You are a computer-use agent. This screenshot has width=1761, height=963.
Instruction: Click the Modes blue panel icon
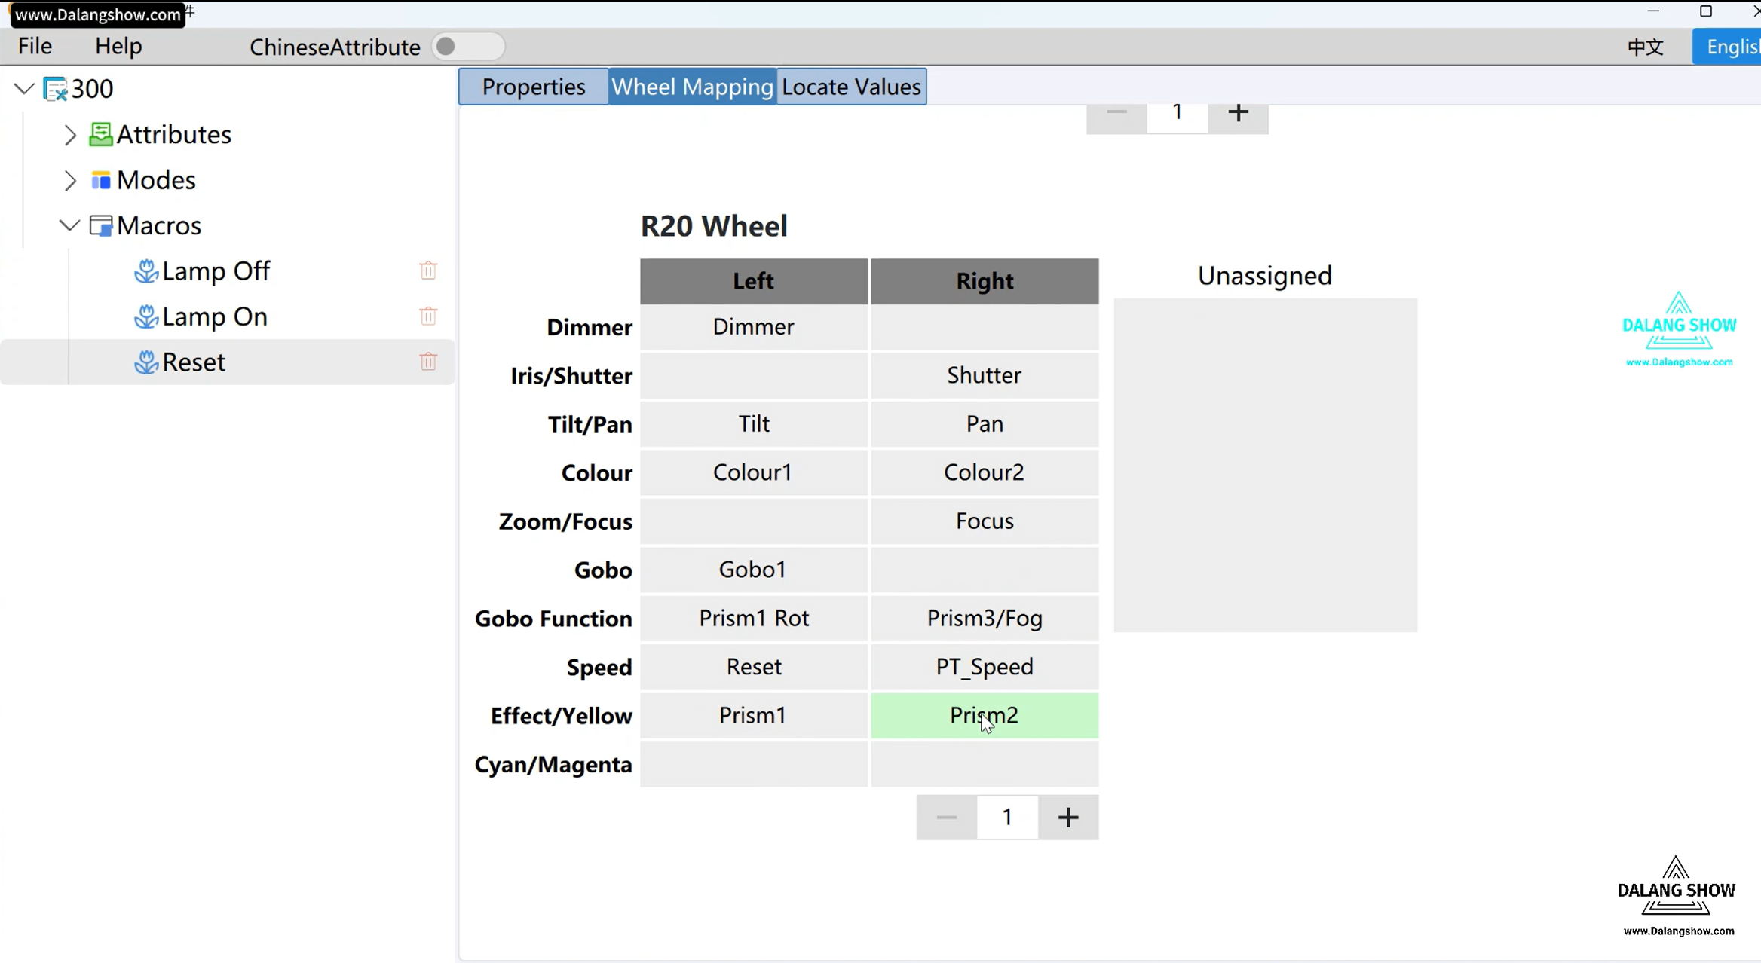101,180
